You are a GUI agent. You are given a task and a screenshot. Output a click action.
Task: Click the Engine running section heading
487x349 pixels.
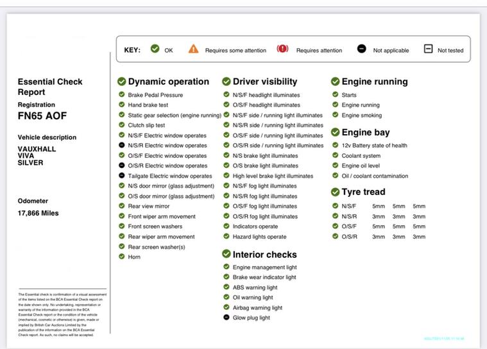(374, 81)
